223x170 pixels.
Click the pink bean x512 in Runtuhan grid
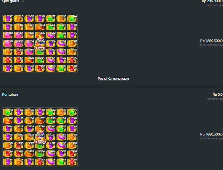pyautogui.click(x=51, y=128)
